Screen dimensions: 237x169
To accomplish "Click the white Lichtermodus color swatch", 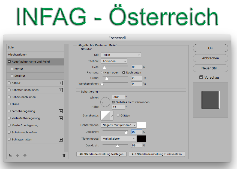I will click(142, 125).
